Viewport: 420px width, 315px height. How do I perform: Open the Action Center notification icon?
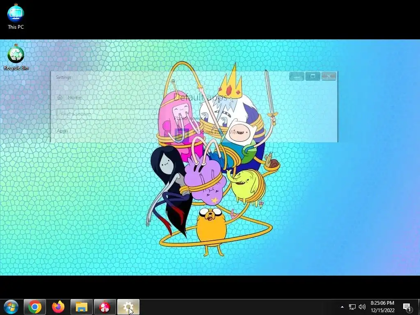pos(407,307)
